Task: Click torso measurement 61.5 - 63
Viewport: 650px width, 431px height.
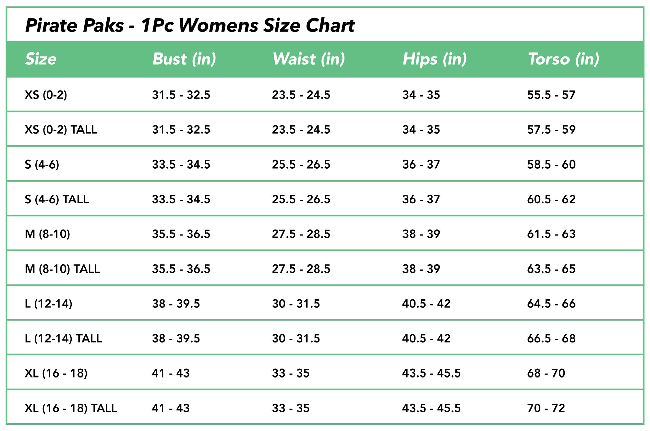Action: pos(551,234)
